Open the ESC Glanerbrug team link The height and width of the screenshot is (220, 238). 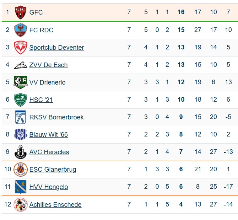click(x=53, y=170)
